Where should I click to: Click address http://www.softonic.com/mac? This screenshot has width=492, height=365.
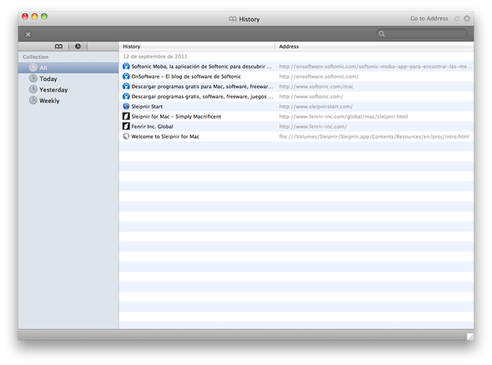(316, 87)
